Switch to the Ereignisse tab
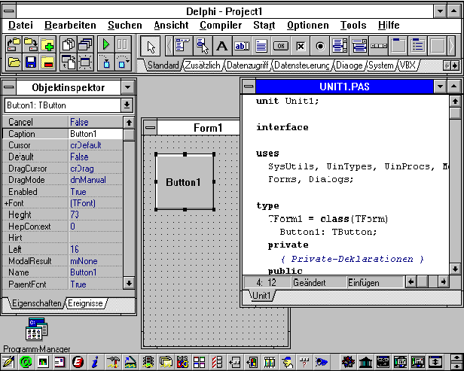Screen dimensions: 464x371 (85, 303)
